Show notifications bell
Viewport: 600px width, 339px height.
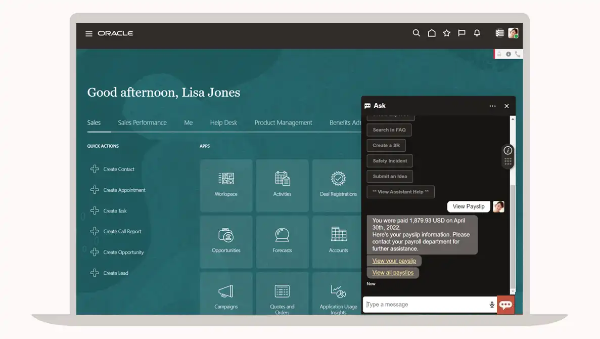[477, 33]
